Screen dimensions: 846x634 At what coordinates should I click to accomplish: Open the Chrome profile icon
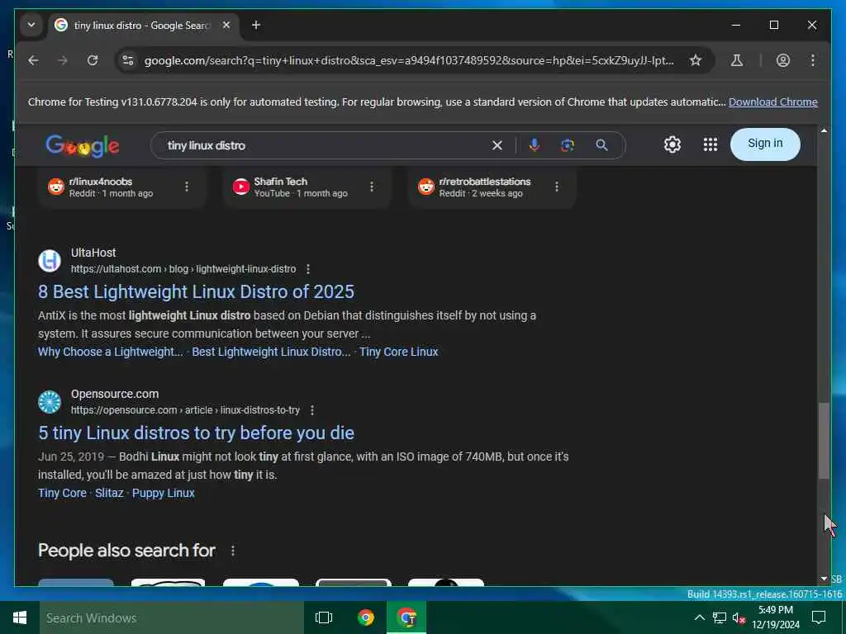783,60
